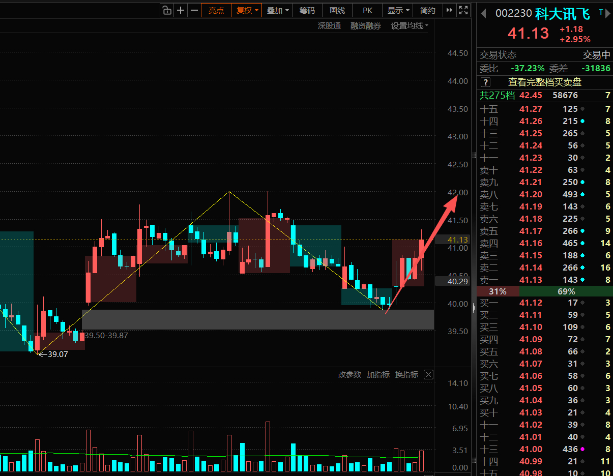Viewport: 613px width, 476px height.
Task: Click the 深股通 tag
Action: tap(329, 25)
